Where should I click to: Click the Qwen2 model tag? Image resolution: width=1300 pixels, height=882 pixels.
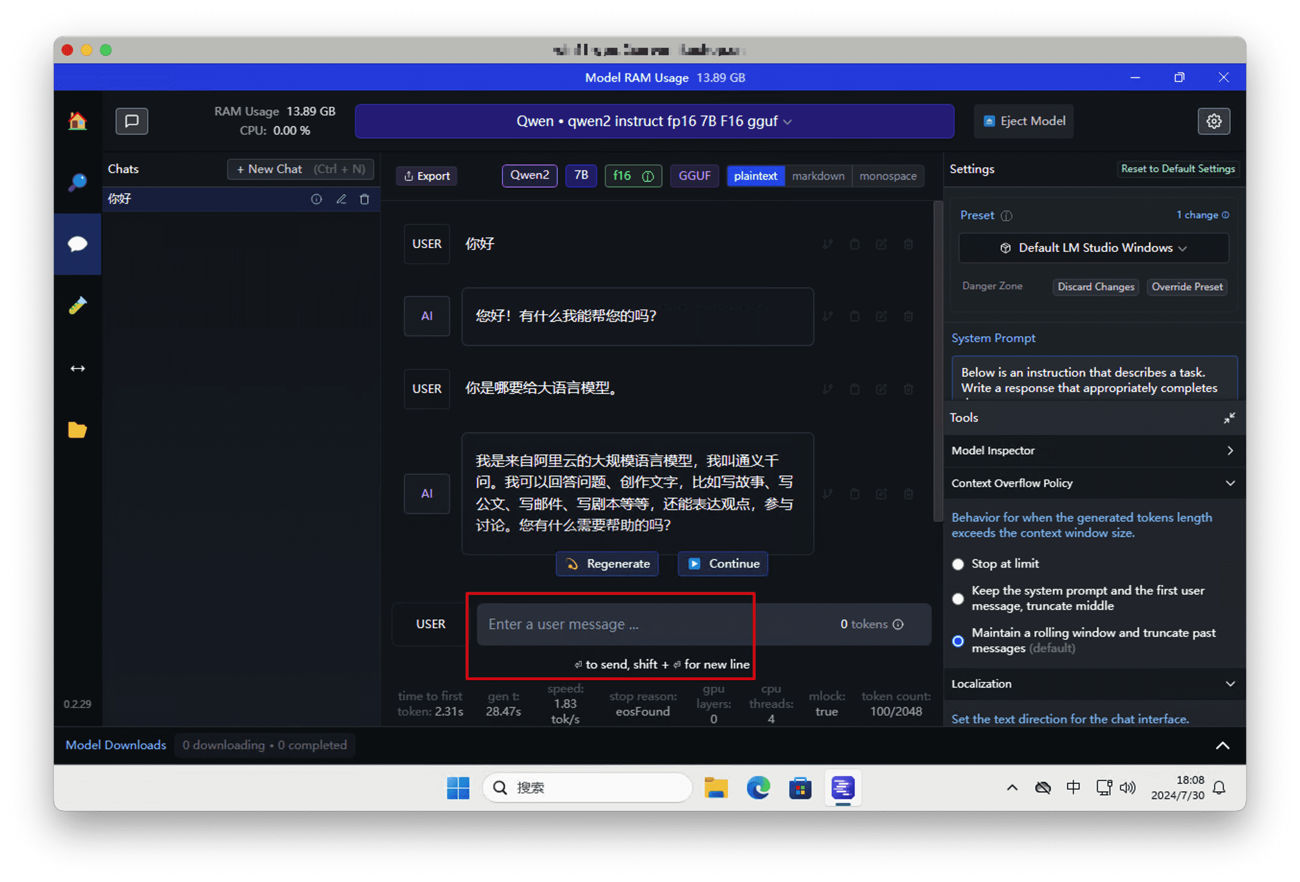point(529,175)
